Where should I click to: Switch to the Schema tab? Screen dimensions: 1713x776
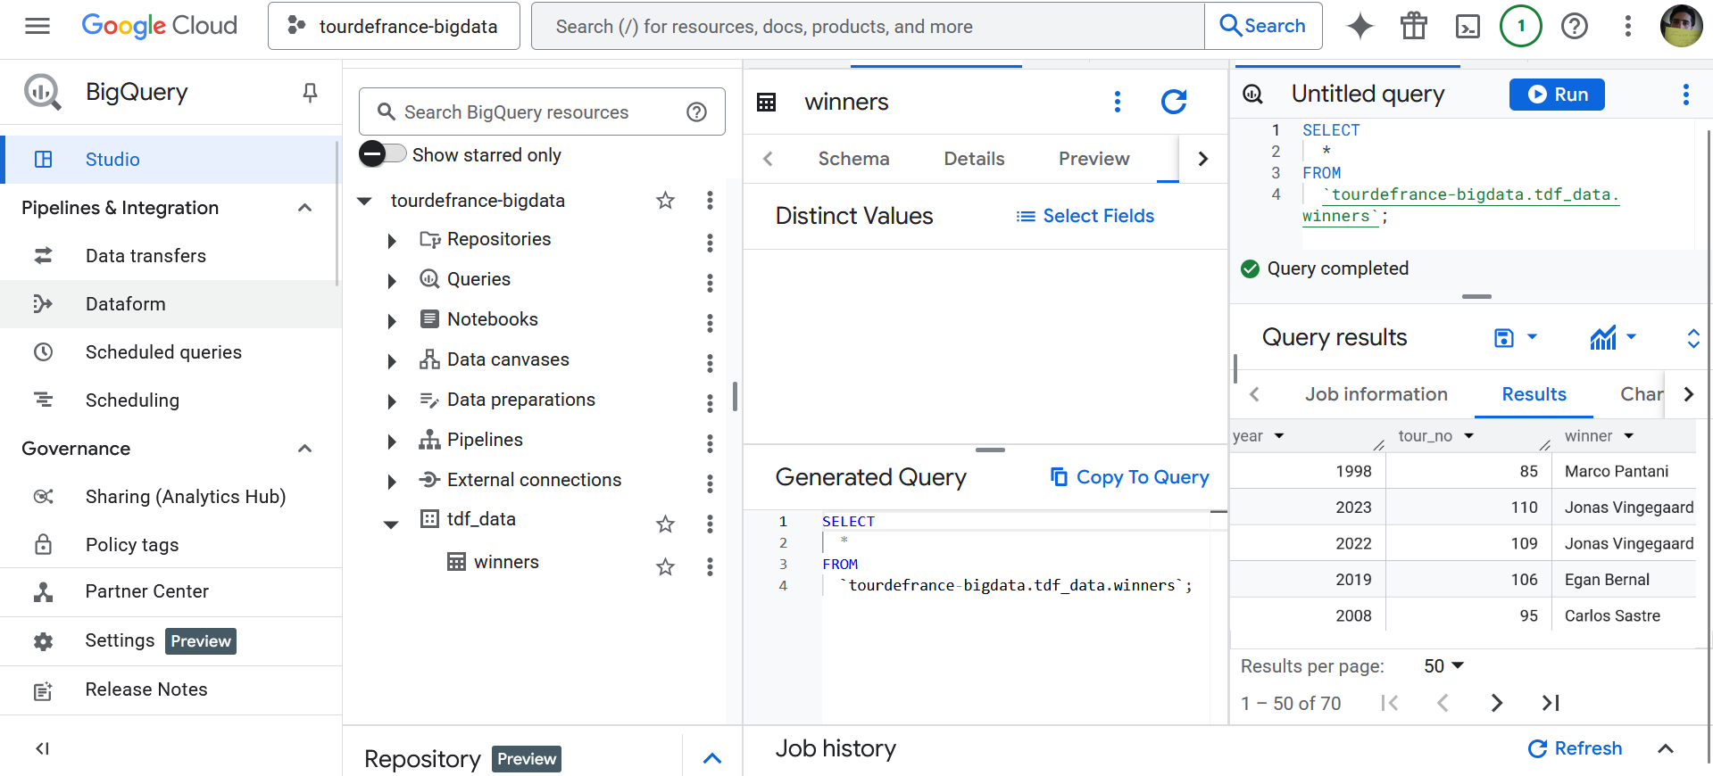[853, 159]
